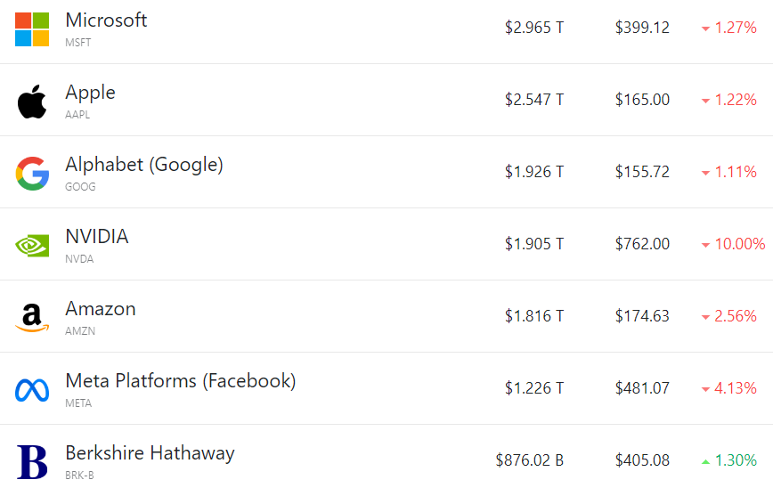This screenshot has height=496, width=773.
Task: Click the Apple share price $165.00
Action: click(x=642, y=100)
